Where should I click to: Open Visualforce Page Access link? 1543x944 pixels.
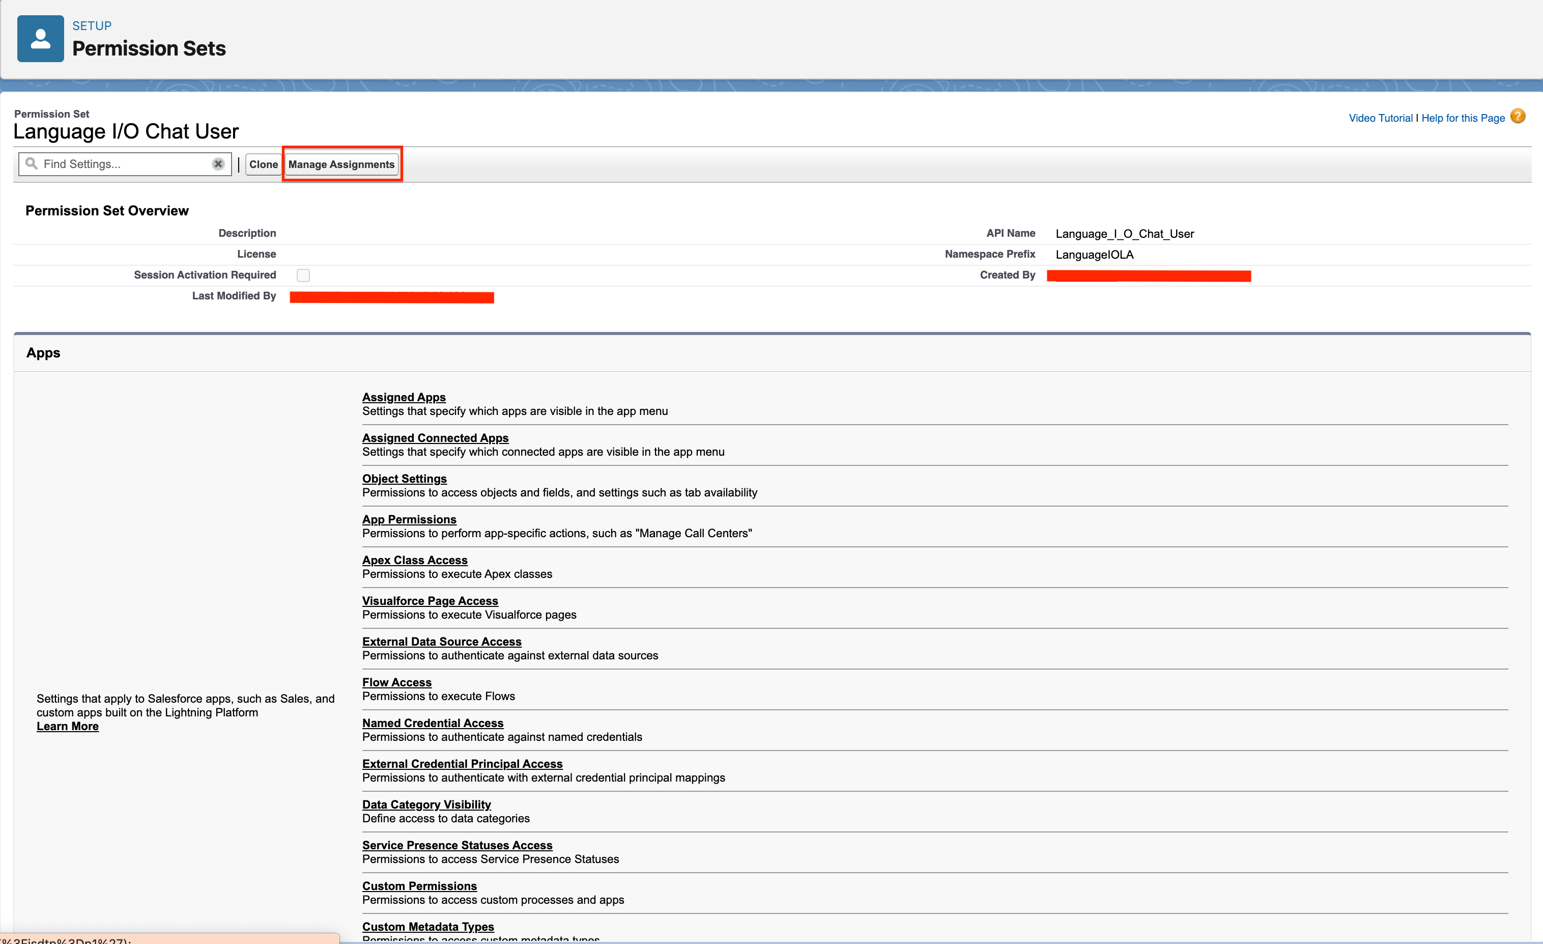tap(430, 601)
